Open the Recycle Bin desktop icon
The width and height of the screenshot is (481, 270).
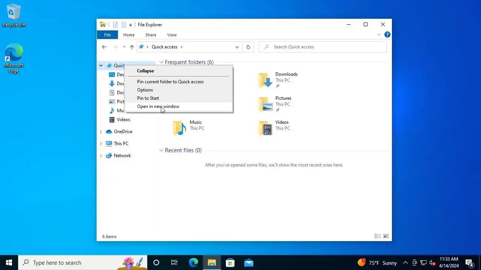pos(14,16)
